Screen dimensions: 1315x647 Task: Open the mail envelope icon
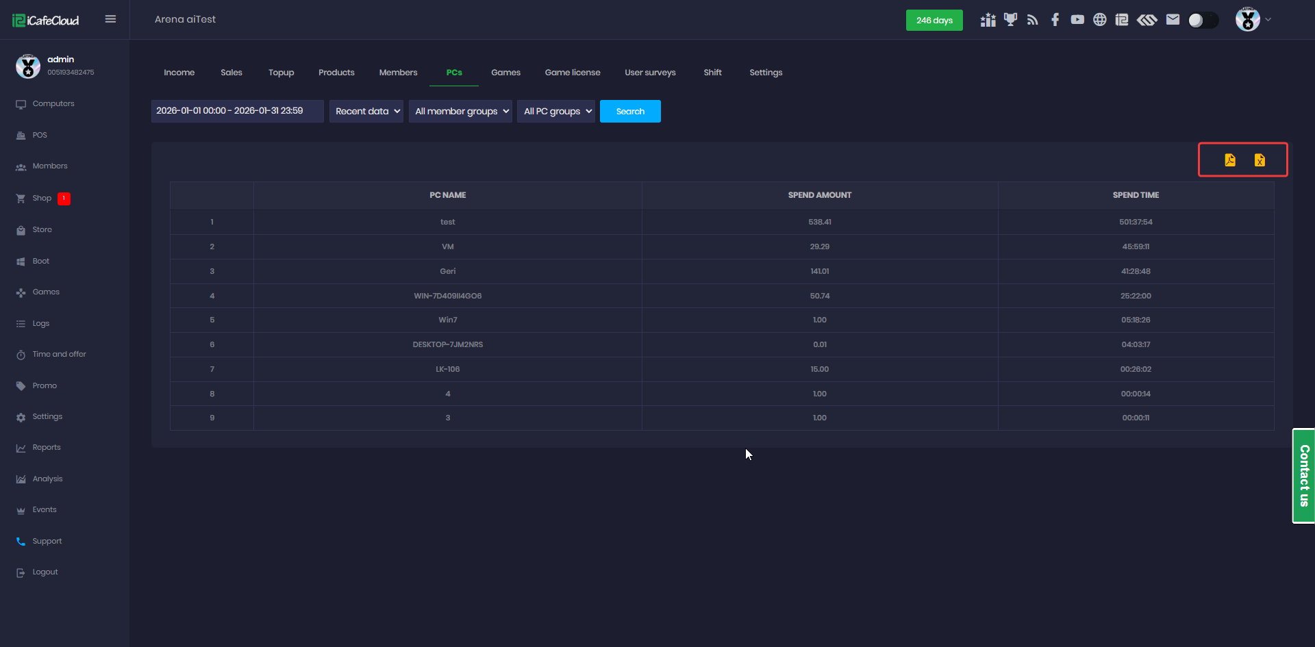(1173, 20)
